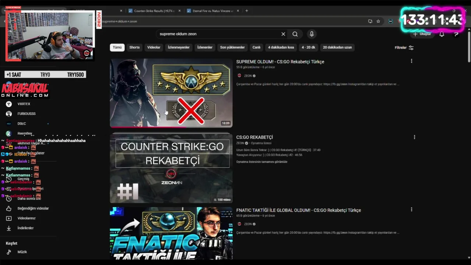Close the Eternal Fire vs. Natus Vincere tab
The height and width of the screenshot is (265, 471).
[x=238, y=11]
